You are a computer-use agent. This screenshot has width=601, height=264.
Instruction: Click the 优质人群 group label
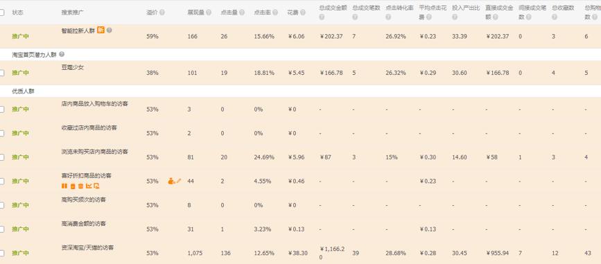point(23,91)
